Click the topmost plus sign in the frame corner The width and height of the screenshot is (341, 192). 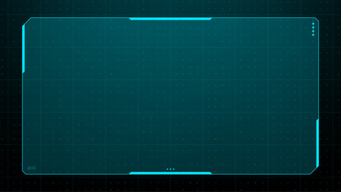[313, 23]
